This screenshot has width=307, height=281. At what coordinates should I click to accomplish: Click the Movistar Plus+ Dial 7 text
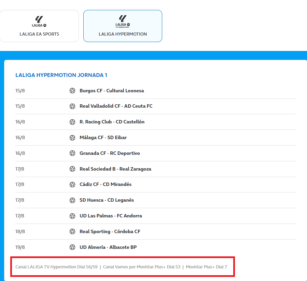[206, 267]
